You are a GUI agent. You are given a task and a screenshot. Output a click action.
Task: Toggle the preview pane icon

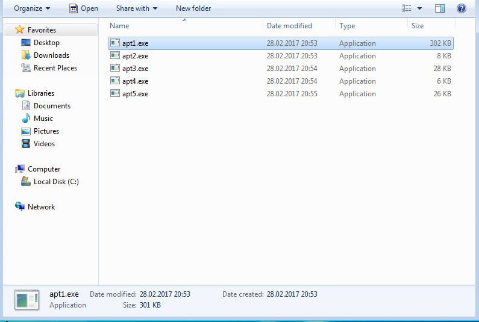[x=440, y=8]
